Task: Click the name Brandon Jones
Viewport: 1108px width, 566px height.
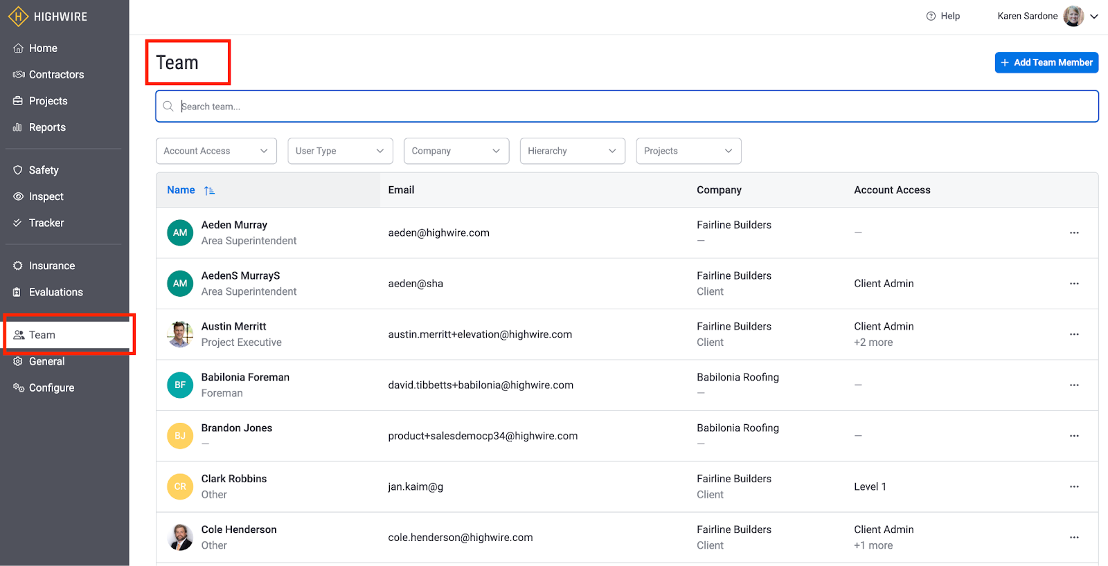Action: point(237,428)
